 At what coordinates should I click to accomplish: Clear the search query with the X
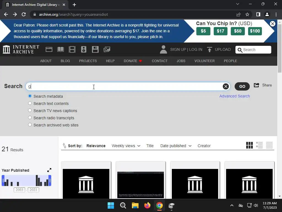(226, 86)
